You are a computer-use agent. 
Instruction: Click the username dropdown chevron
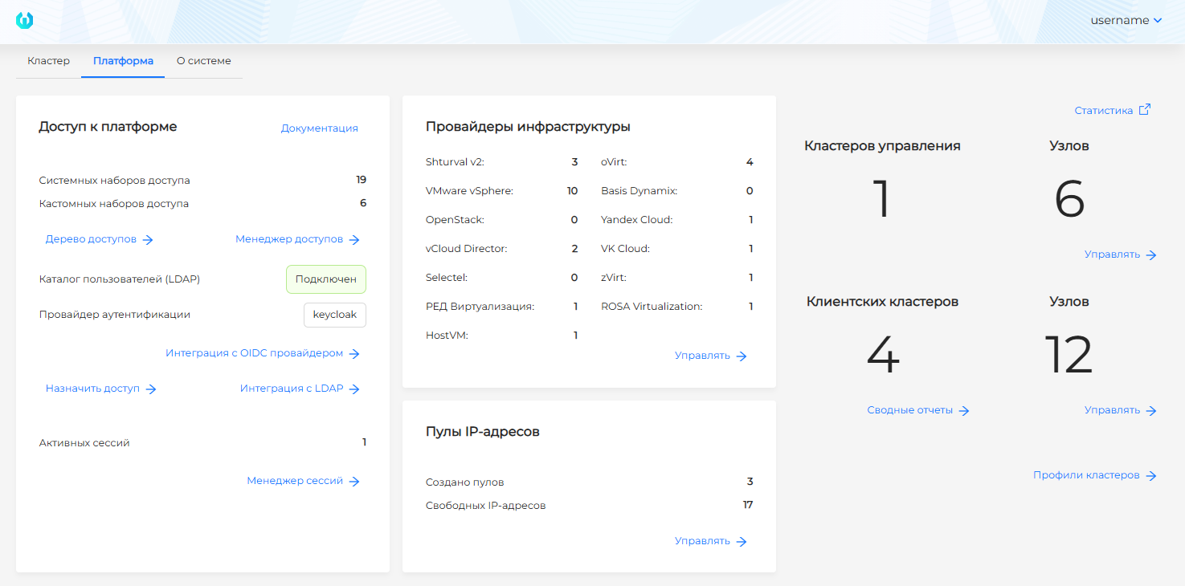tap(1158, 21)
